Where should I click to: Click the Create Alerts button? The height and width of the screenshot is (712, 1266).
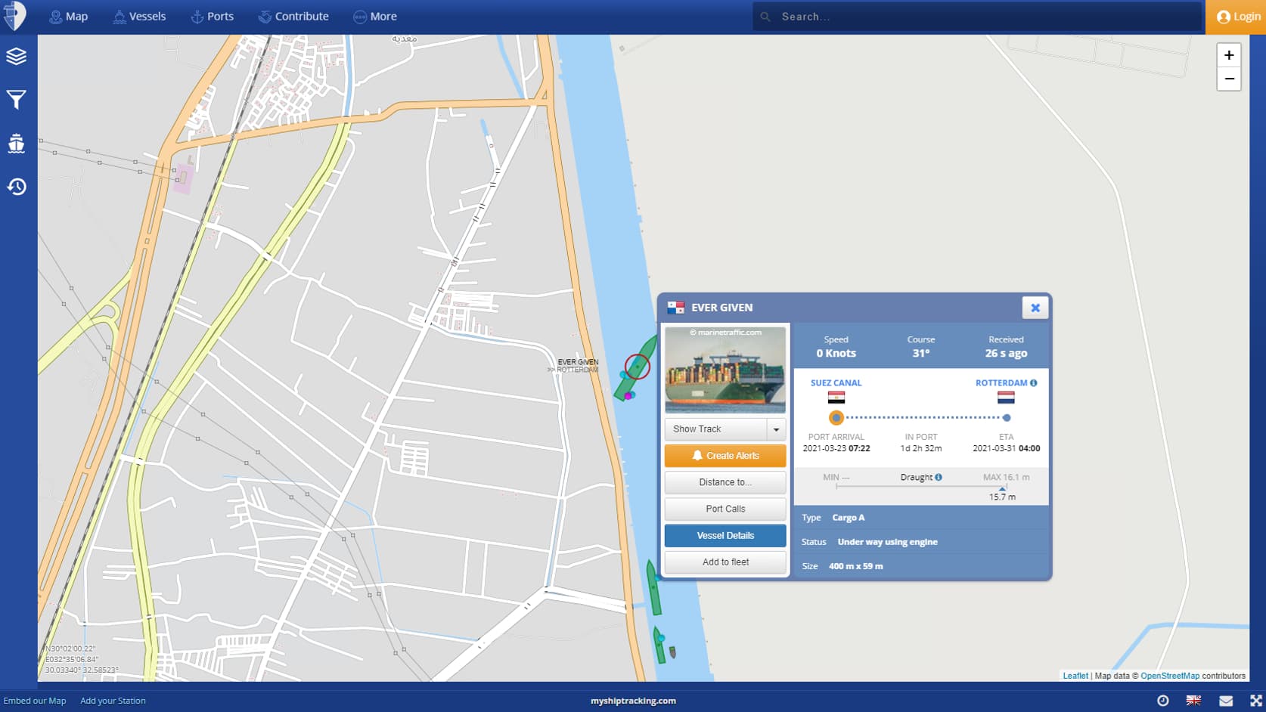[x=725, y=456]
